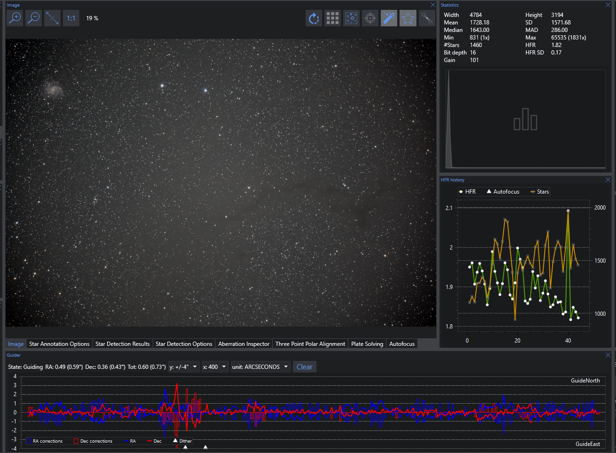616x453 pixels.
Task: Toggle the crosshair overlay icon
Action: (x=370, y=18)
